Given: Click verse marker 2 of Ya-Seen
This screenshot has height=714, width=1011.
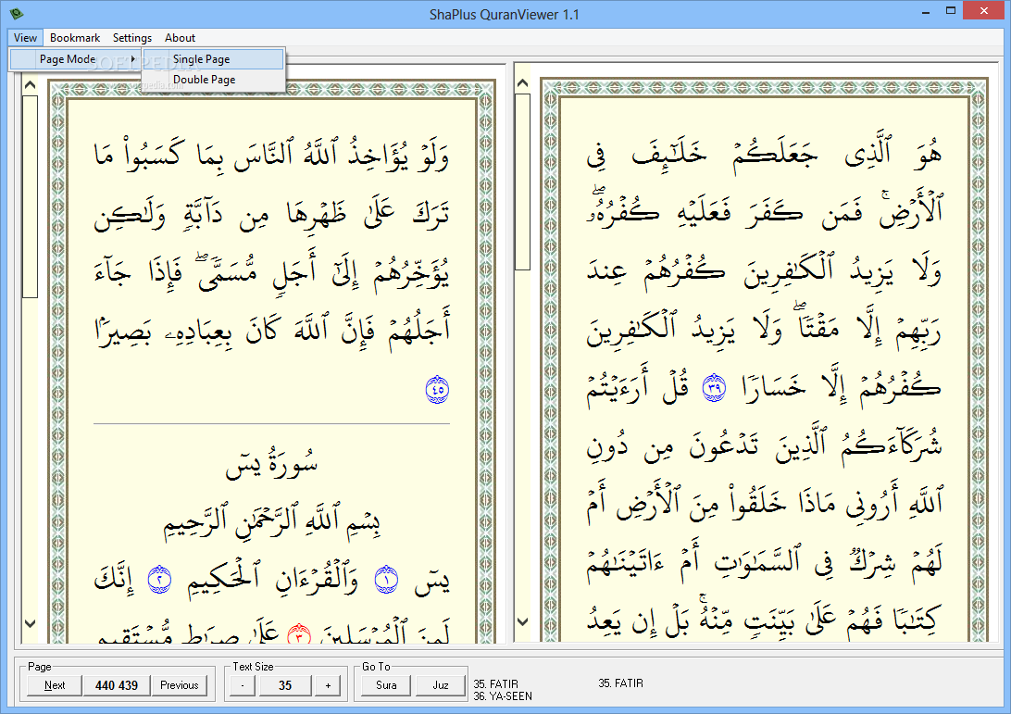Looking at the screenshot, I should point(159,579).
